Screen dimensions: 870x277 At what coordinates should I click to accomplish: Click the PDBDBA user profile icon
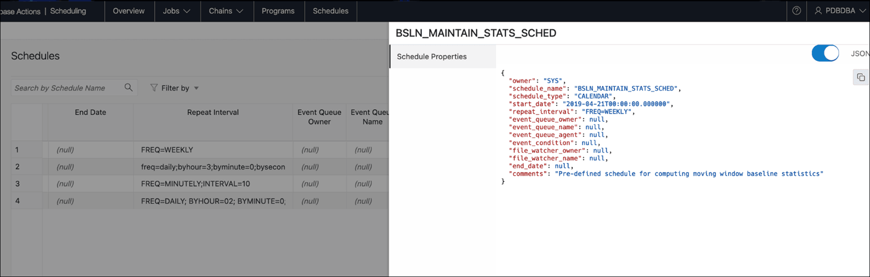pyautogui.click(x=818, y=11)
